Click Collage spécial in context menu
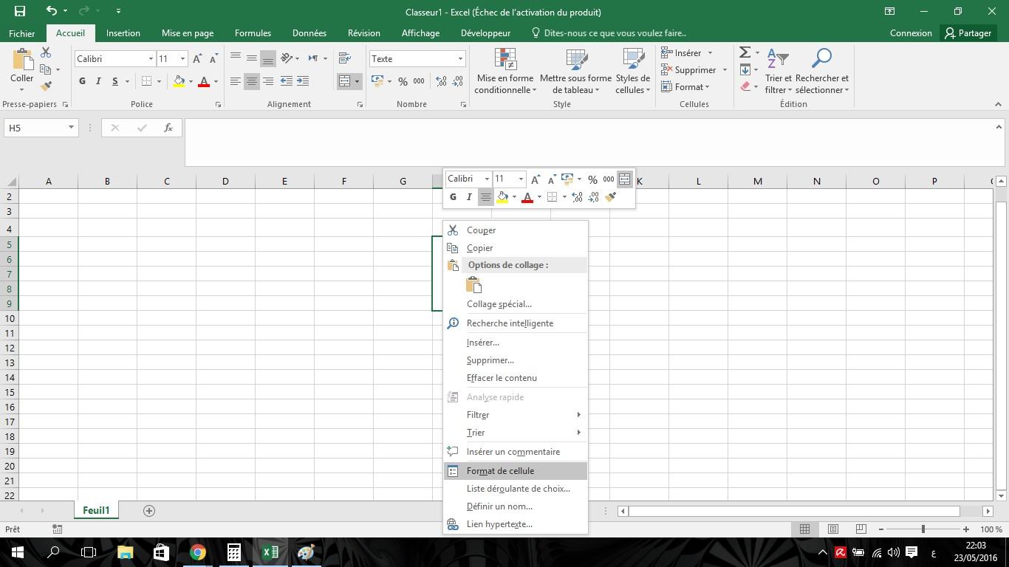1009x567 pixels. click(516, 304)
